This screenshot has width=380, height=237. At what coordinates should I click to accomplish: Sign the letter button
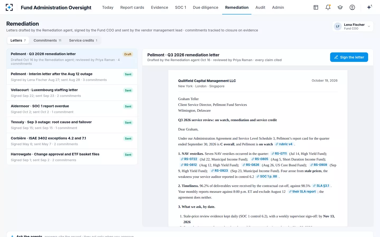tap(349, 57)
